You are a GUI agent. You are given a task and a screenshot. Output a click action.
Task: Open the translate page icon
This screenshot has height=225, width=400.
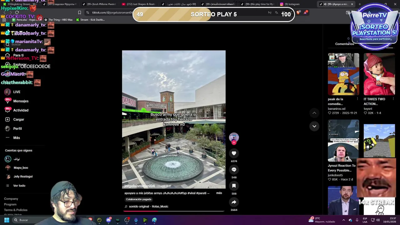(x=276, y=12)
